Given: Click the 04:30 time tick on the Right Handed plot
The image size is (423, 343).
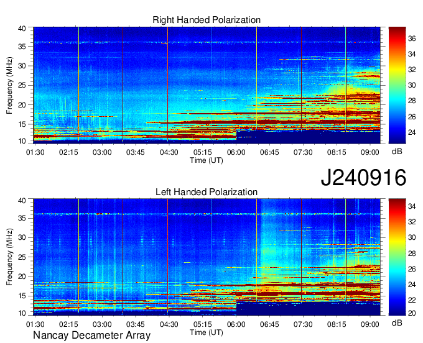Looking at the screenshot, I should point(169,152).
